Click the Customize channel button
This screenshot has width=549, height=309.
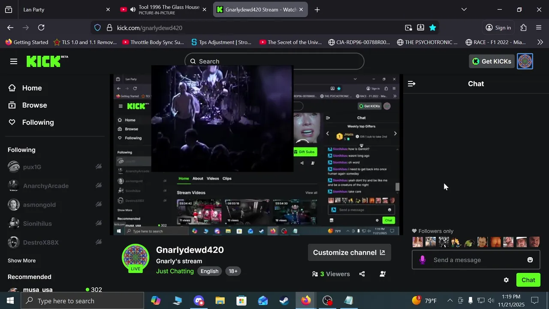click(x=349, y=252)
